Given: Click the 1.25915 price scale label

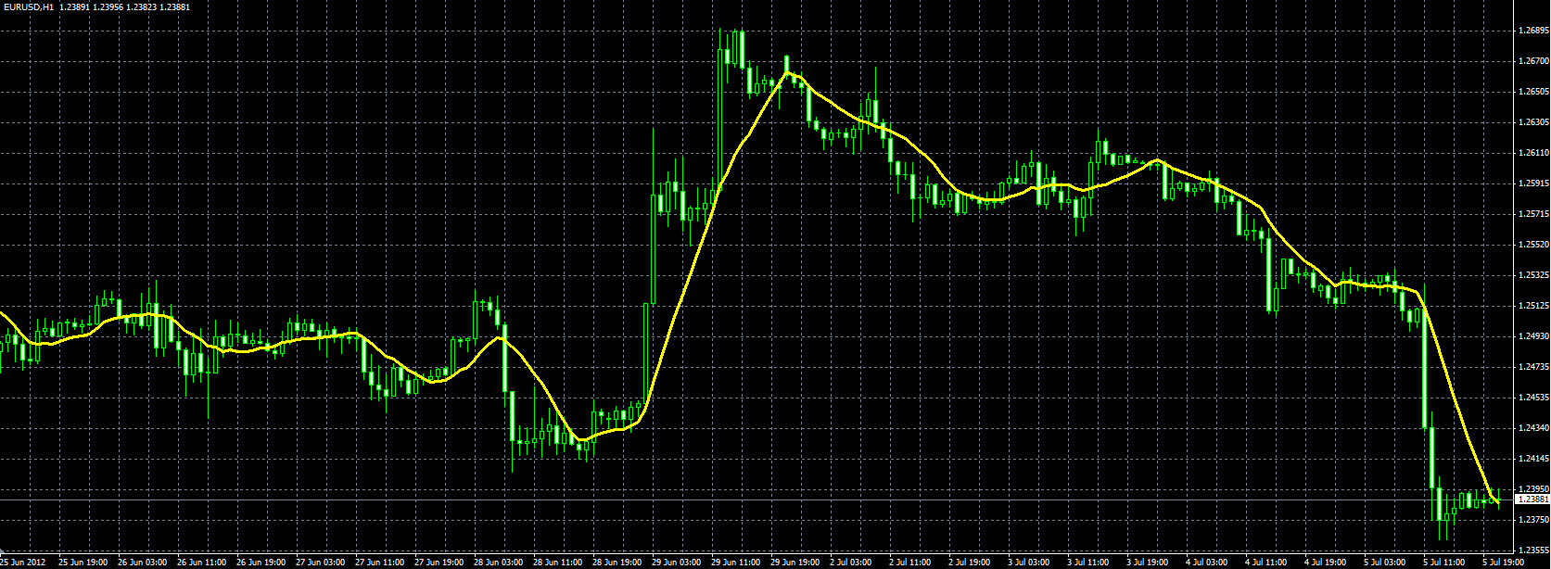Looking at the screenshot, I should pos(1533,183).
